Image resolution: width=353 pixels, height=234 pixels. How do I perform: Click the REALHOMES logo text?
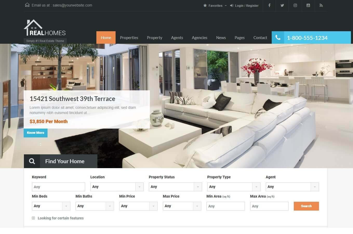click(48, 33)
